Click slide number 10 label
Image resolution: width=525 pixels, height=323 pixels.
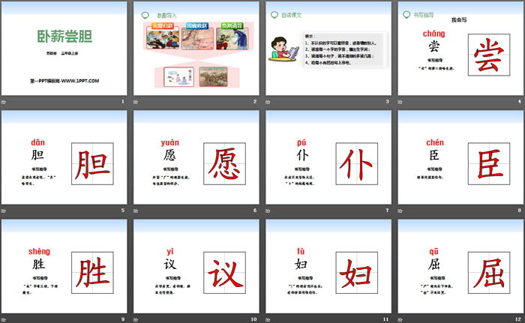click(253, 319)
